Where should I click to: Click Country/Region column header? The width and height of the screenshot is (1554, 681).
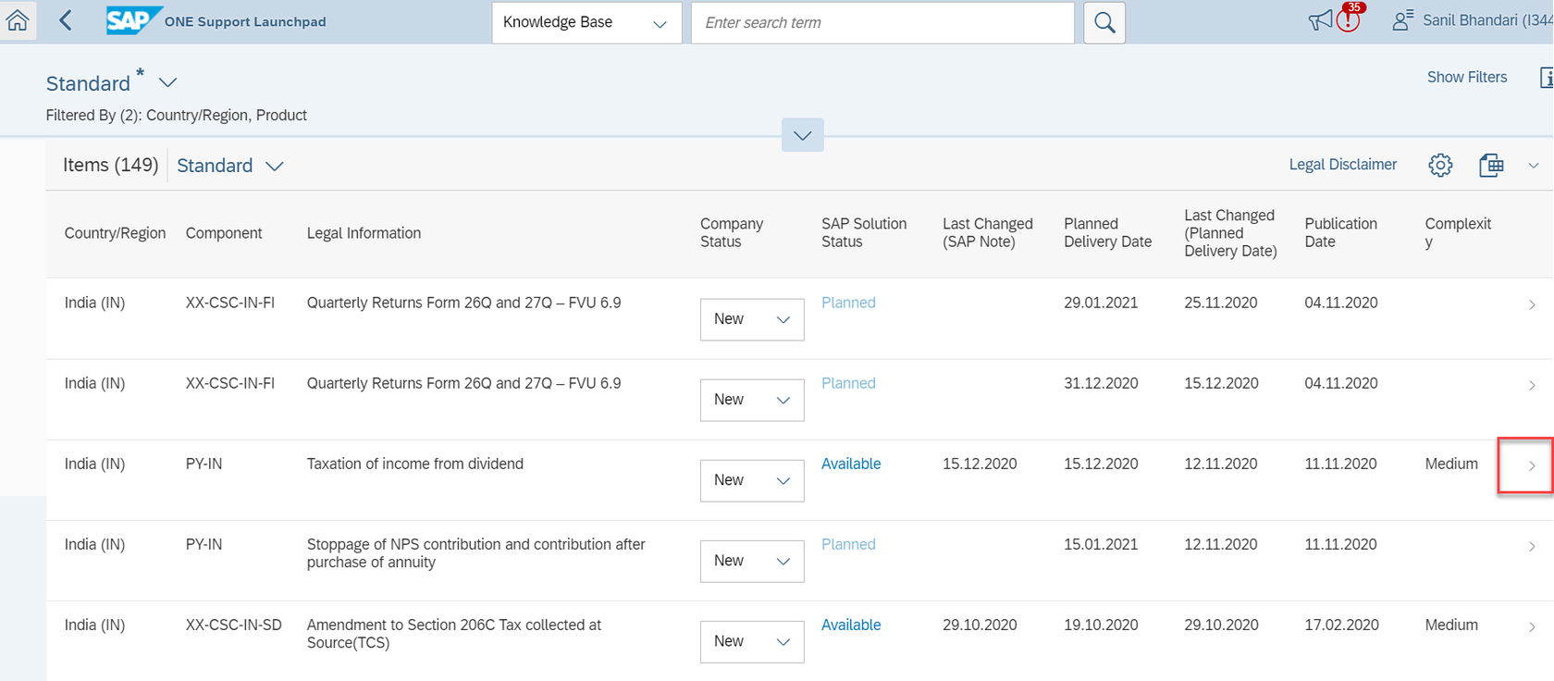tap(115, 233)
